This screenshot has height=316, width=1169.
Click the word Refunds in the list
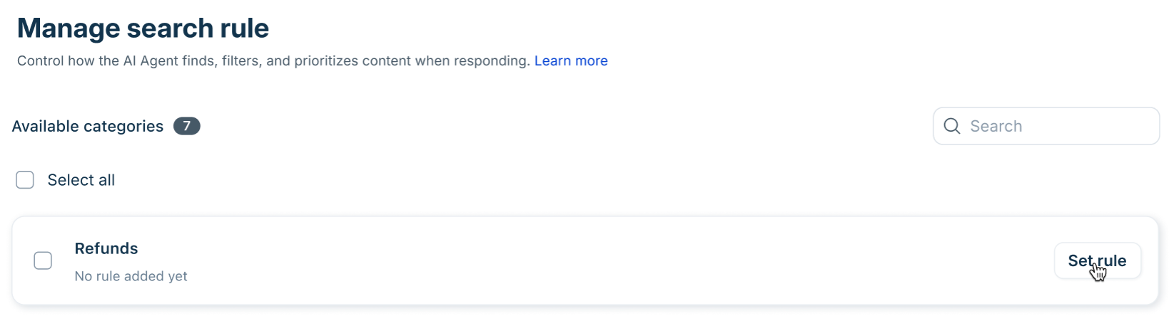[x=106, y=248]
